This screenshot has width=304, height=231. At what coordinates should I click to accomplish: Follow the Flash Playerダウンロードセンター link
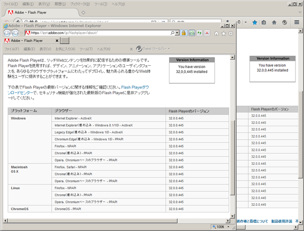[x=78, y=90]
